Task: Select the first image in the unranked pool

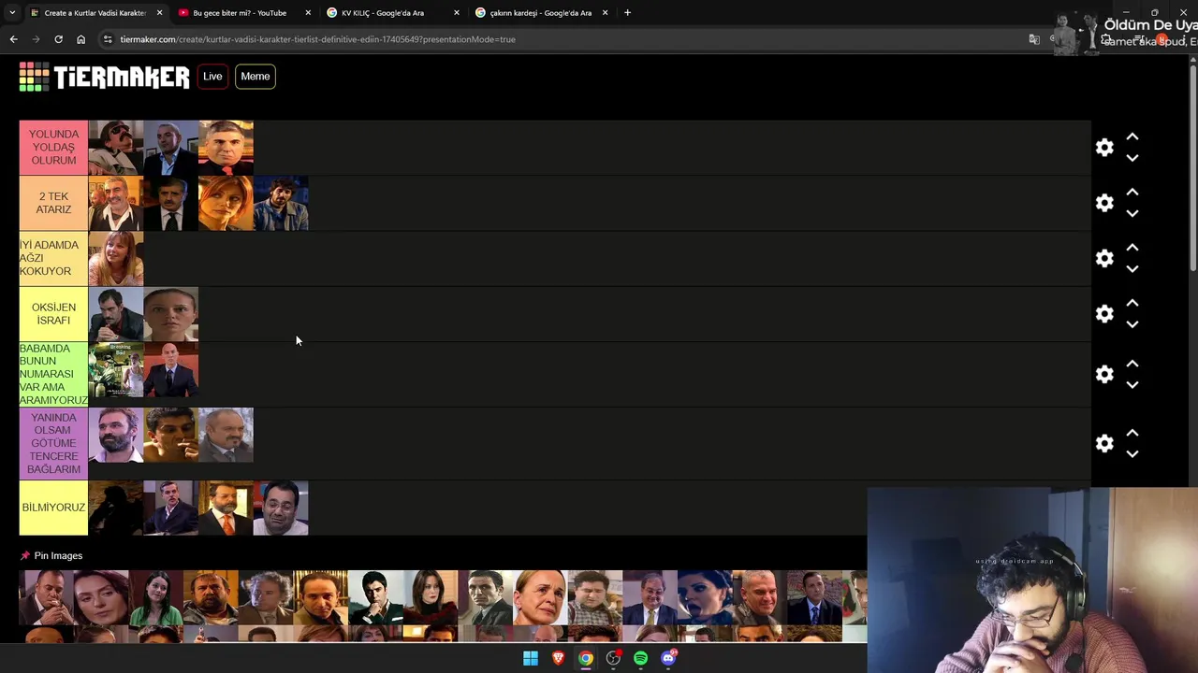Action: tap(46, 597)
